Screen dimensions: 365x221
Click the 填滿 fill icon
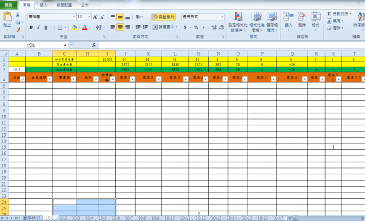coord(329,21)
